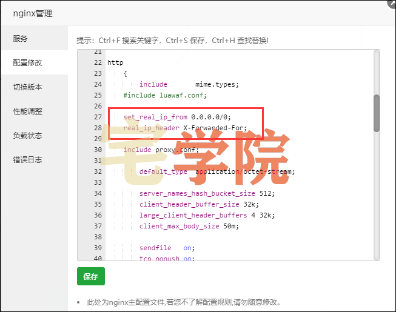Click the large_client_header_buffers line
Screen dimensions: 396x312
point(207,215)
